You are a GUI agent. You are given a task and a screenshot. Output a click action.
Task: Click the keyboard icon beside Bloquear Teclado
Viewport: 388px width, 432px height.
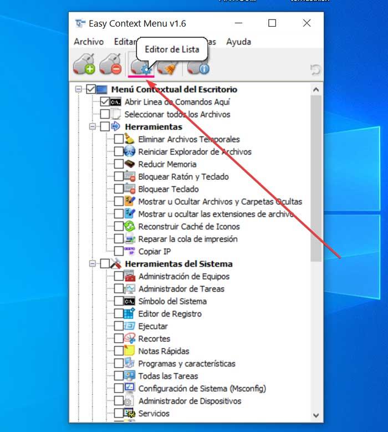point(129,189)
